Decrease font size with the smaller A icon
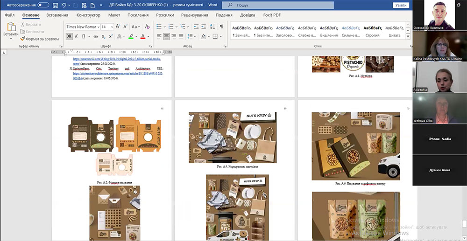Viewport: 467px width, 241px height. [125, 27]
